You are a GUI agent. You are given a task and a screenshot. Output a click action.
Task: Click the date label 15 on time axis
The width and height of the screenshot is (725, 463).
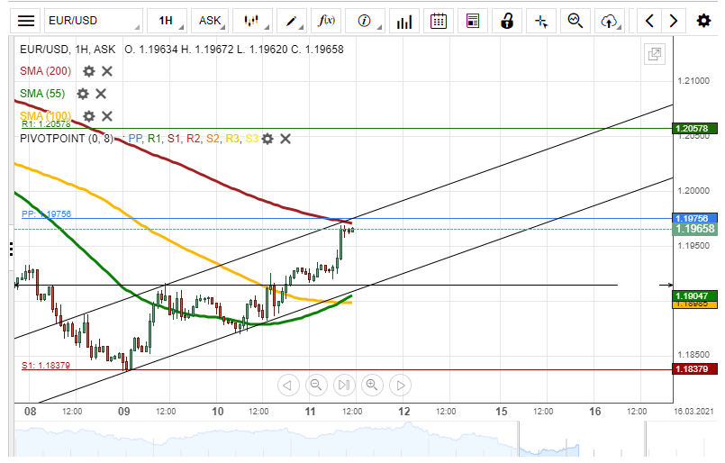502,411
